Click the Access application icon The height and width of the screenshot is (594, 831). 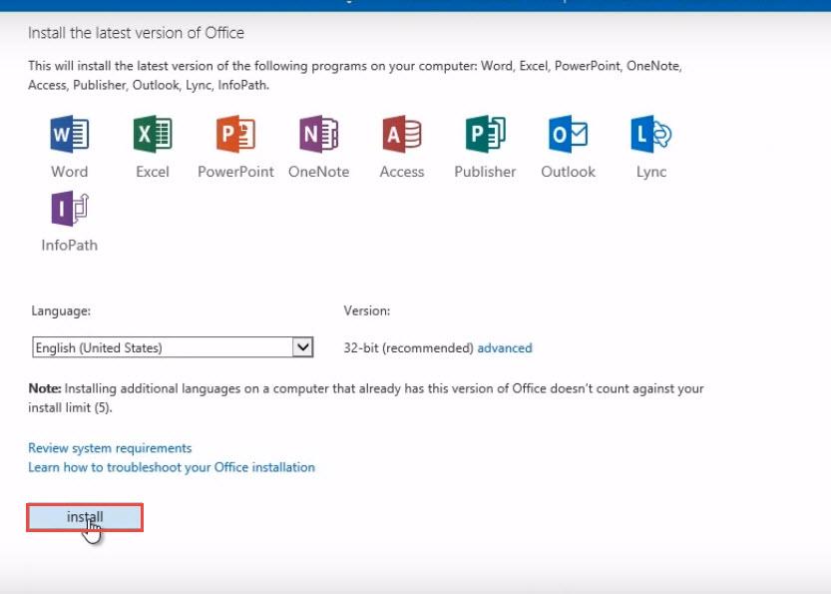click(402, 134)
